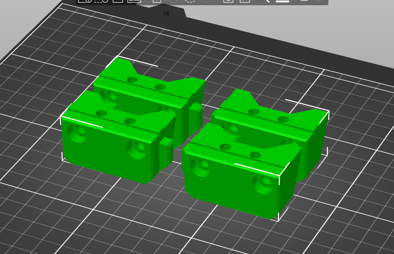Split to objects using toolbar icon
Screen dimensions: 394x254
click(x=228, y=1)
